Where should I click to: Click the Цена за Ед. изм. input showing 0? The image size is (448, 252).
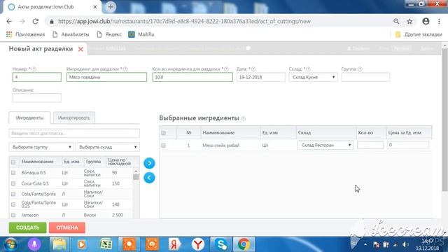coord(408,145)
